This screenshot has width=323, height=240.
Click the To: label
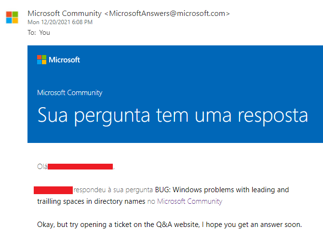click(32, 33)
